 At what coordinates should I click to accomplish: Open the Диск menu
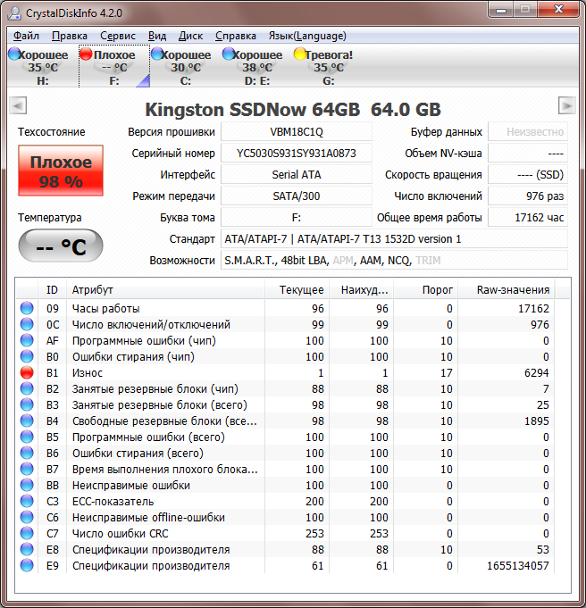pos(190,36)
